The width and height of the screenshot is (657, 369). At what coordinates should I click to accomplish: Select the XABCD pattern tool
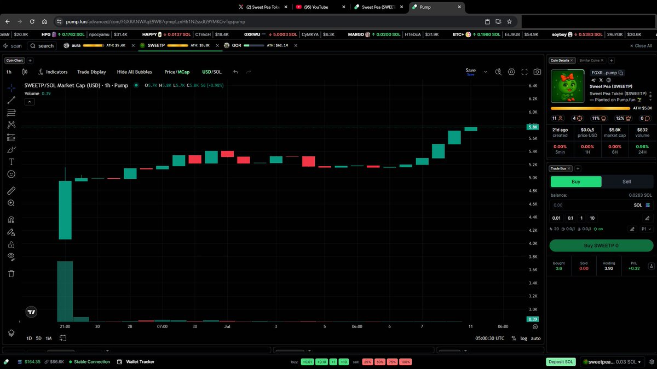pyautogui.click(x=11, y=125)
